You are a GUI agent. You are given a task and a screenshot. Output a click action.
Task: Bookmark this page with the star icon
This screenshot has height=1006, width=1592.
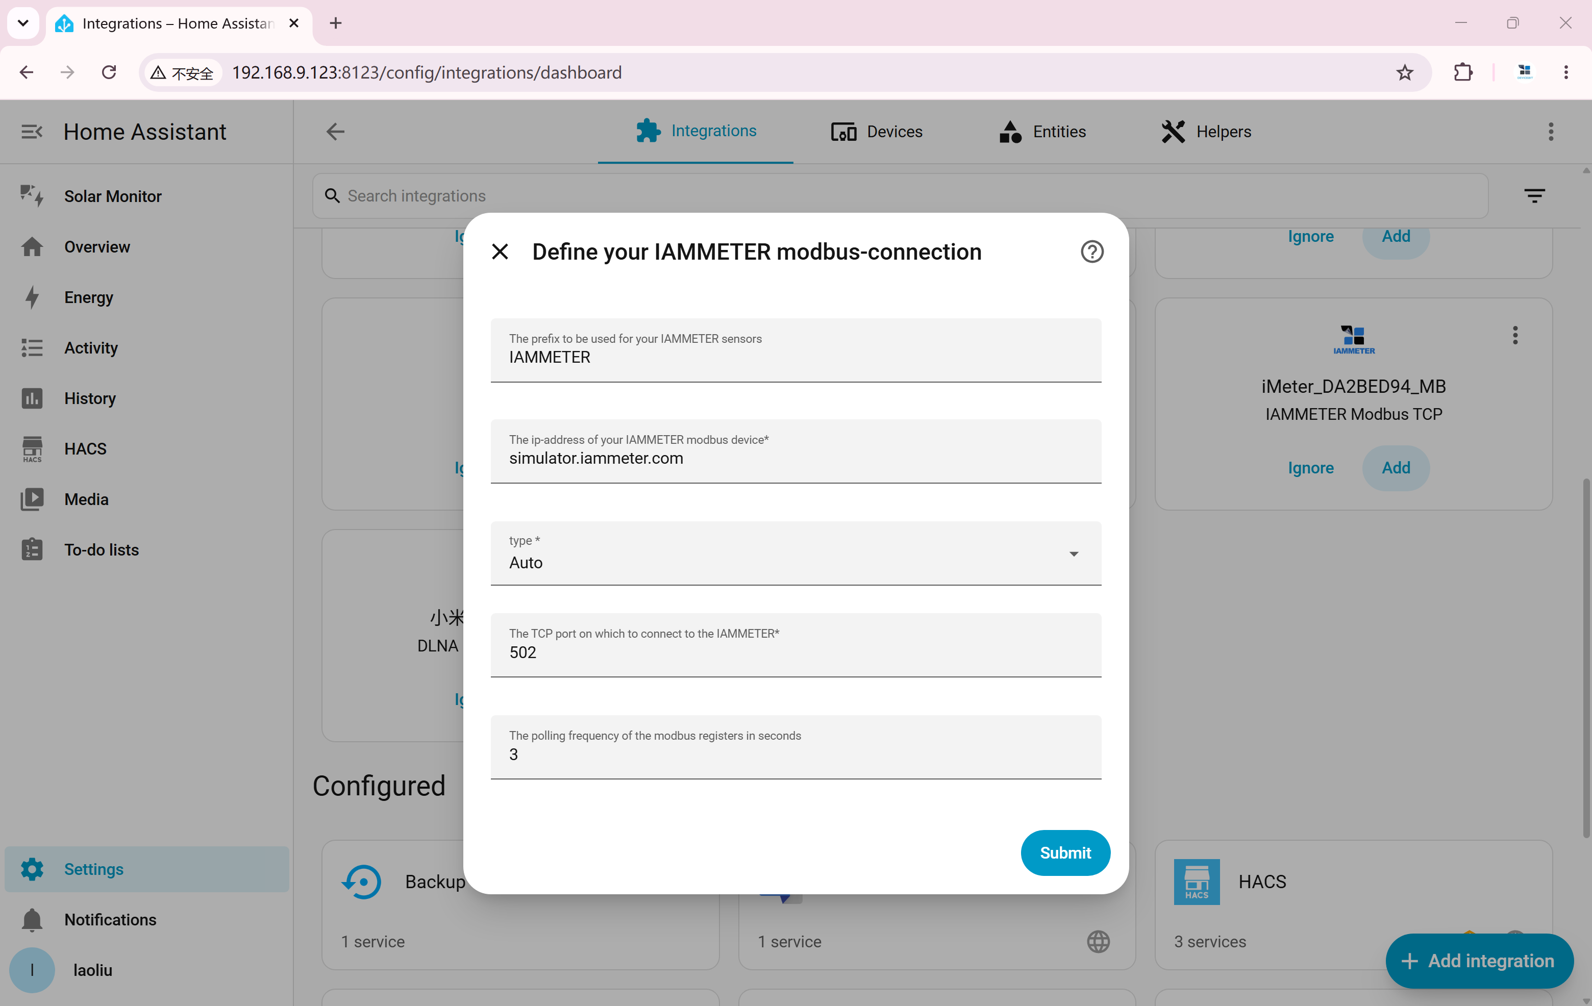coord(1404,73)
